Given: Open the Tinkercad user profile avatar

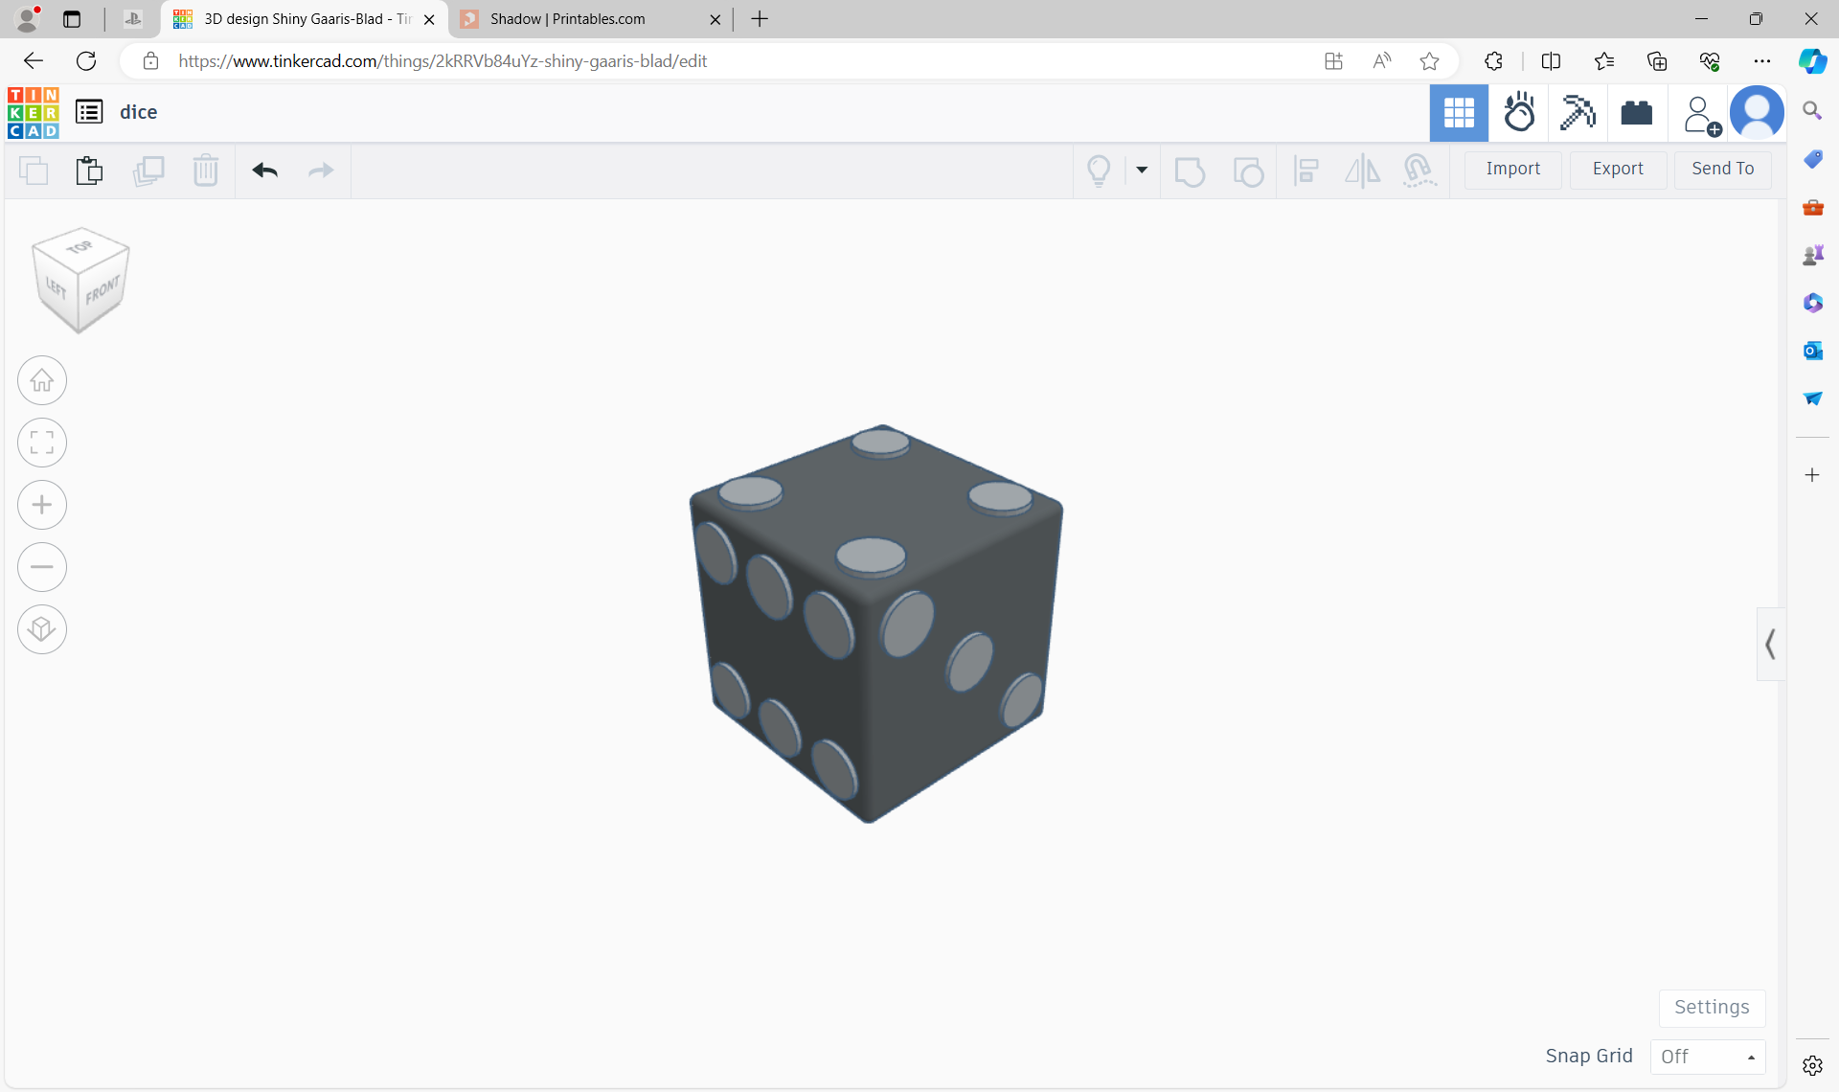Looking at the screenshot, I should [x=1757, y=113].
